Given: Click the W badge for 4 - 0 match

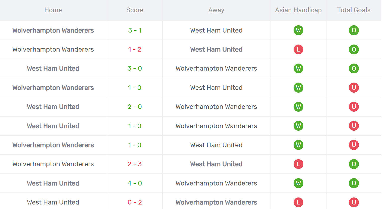Looking at the screenshot, I should tap(298, 183).
